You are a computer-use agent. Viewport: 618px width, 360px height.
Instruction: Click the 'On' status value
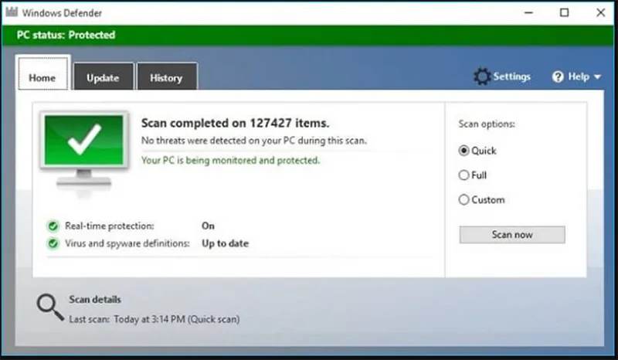(208, 226)
